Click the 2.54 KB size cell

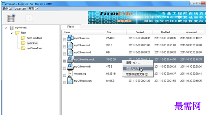coord(110,38)
